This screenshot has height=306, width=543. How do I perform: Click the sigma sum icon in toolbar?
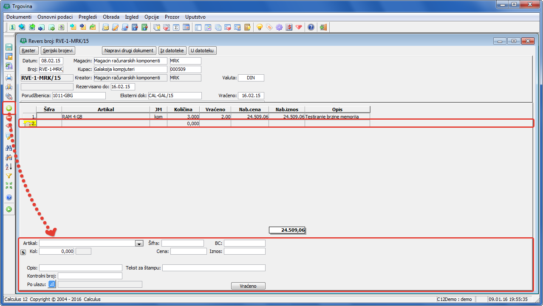pos(176,28)
